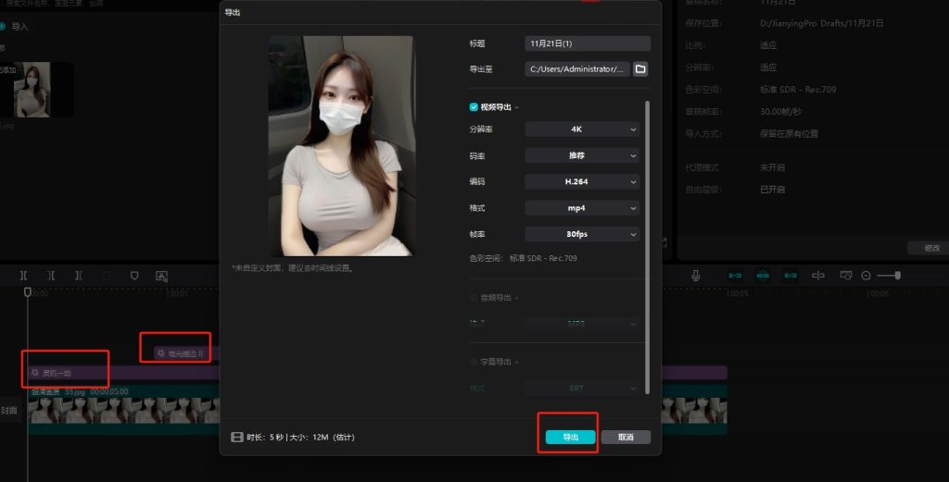Click the export path field C:/Users/Administrator
The image size is (949, 482).
[x=576, y=68]
